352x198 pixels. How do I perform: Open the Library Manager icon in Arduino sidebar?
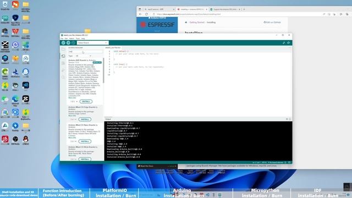pyautogui.click(x=63, y=63)
